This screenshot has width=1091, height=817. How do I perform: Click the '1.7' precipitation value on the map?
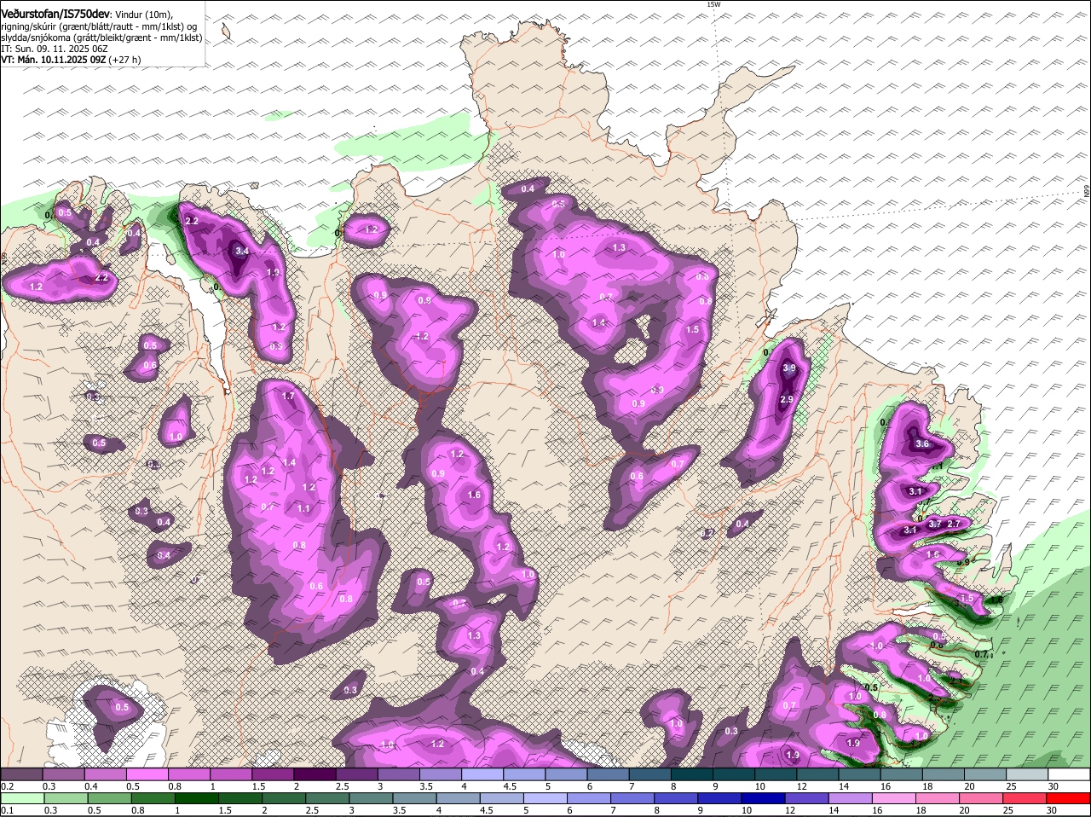tap(288, 396)
